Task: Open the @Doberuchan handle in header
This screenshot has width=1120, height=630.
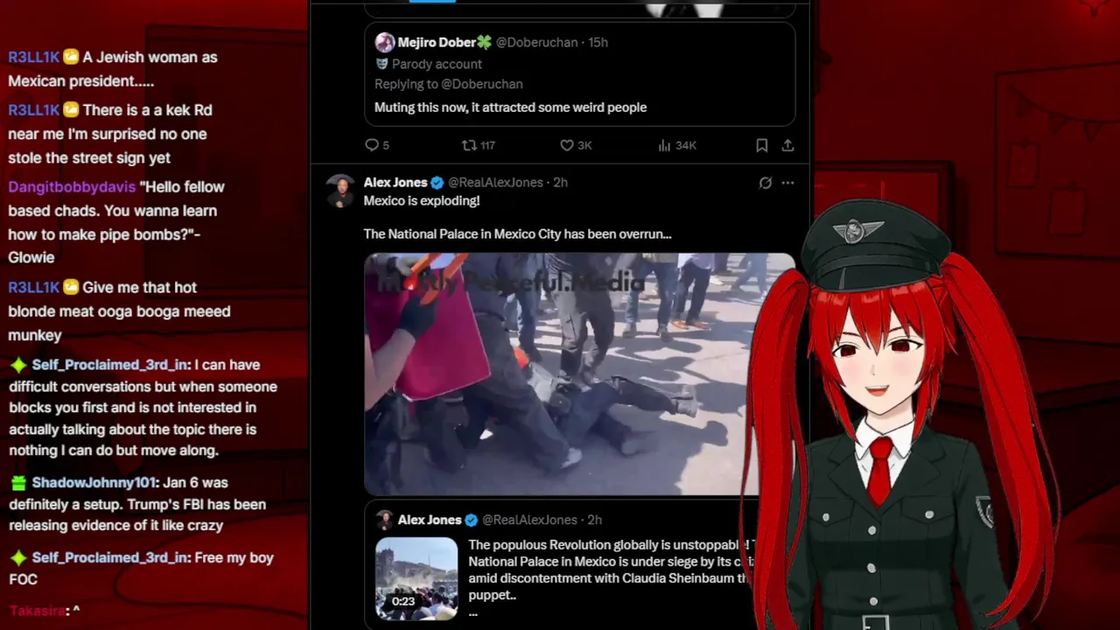Action: tap(536, 42)
